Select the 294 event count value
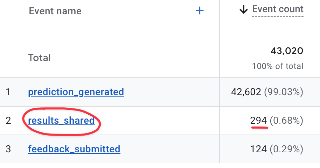Image resolution: width=320 pixels, height=168 pixels. tap(258, 121)
